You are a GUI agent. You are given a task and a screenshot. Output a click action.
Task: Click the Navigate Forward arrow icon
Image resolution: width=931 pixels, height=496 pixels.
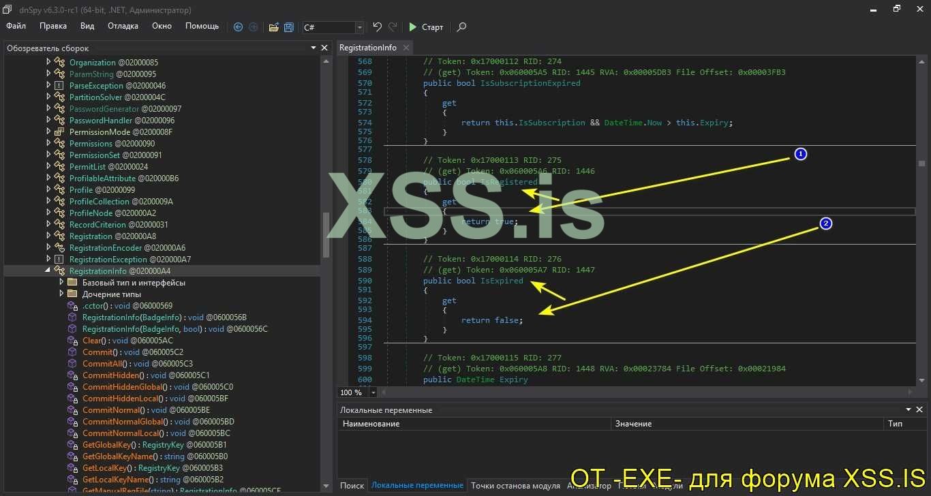(x=253, y=27)
